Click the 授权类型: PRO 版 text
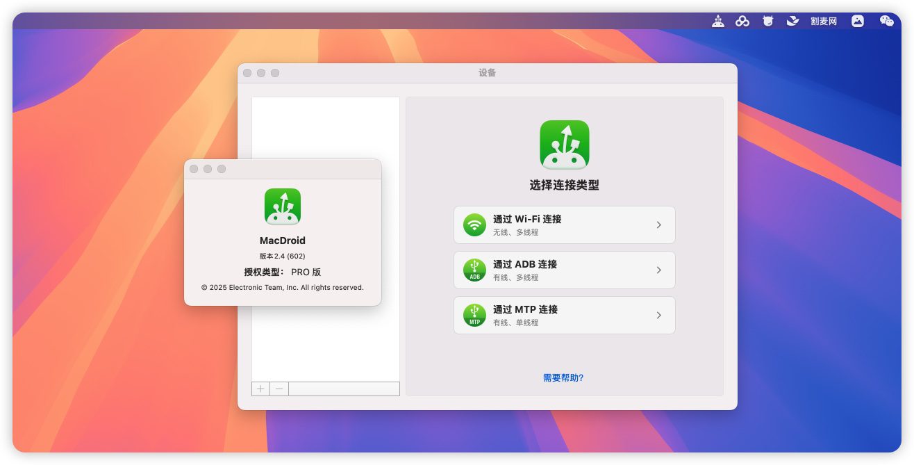The width and height of the screenshot is (914, 465). [283, 272]
